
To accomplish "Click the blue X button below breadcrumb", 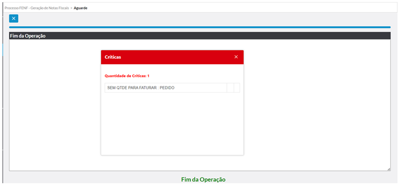I will click(x=14, y=18).
